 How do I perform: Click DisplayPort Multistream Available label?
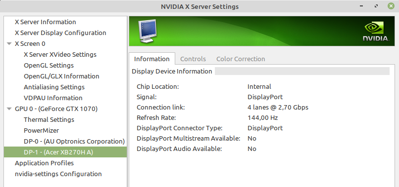188,138
